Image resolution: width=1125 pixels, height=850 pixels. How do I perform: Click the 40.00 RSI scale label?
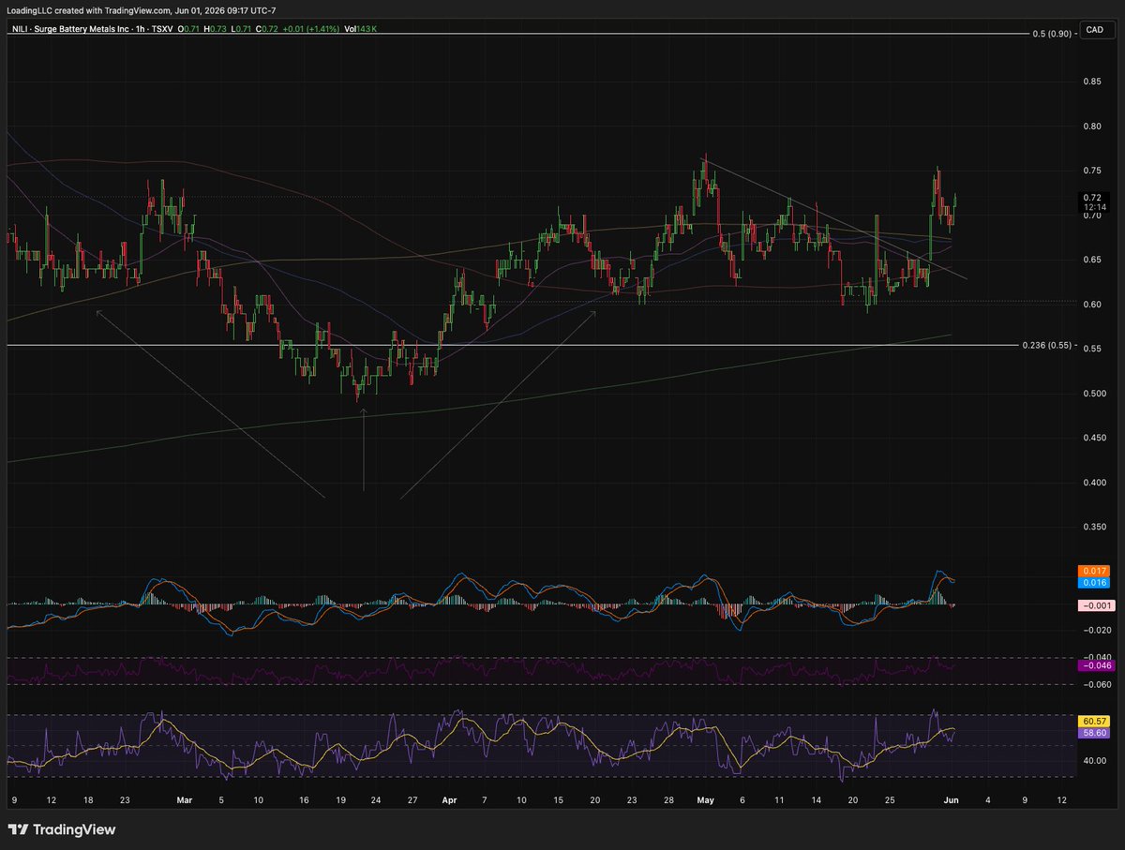click(1093, 761)
